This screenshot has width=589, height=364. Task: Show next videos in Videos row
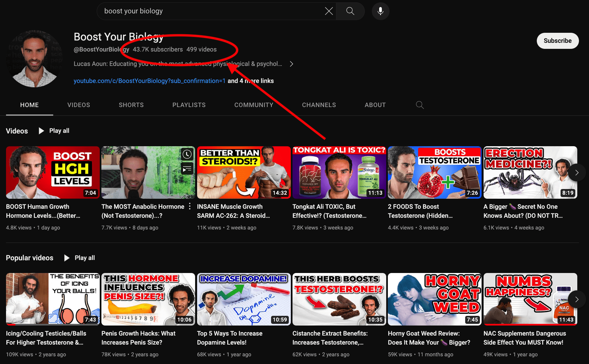[x=577, y=173]
